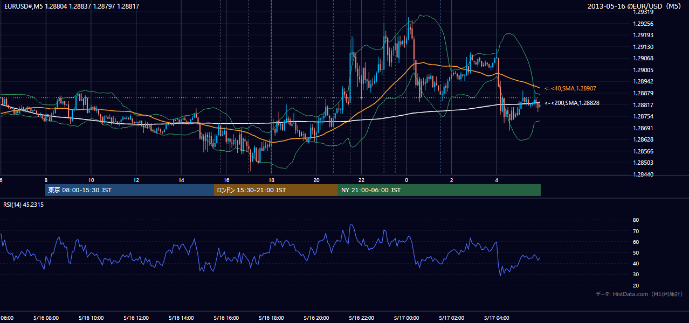Click the hour 16 tick under the price chart
Image resolution: width=689 pixels, height=323 pixels.
pos(226,180)
